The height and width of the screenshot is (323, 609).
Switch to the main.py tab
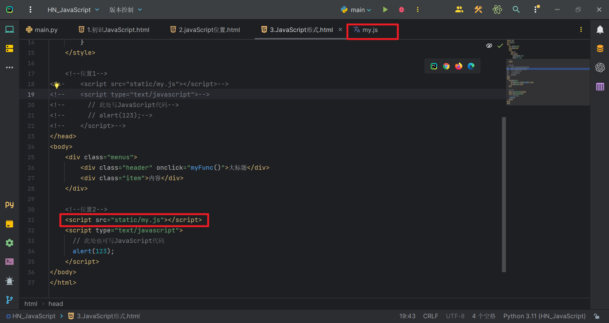coord(42,30)
